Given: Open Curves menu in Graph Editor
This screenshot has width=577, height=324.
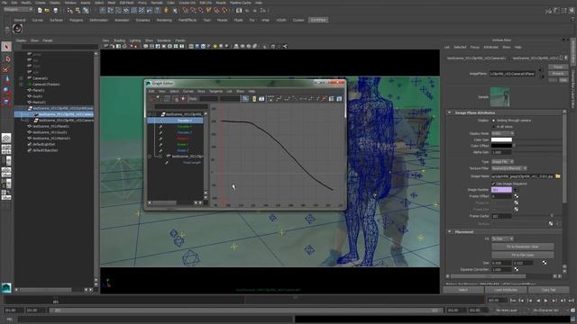Looking at the screenshot, I should [x=188, y=91].
